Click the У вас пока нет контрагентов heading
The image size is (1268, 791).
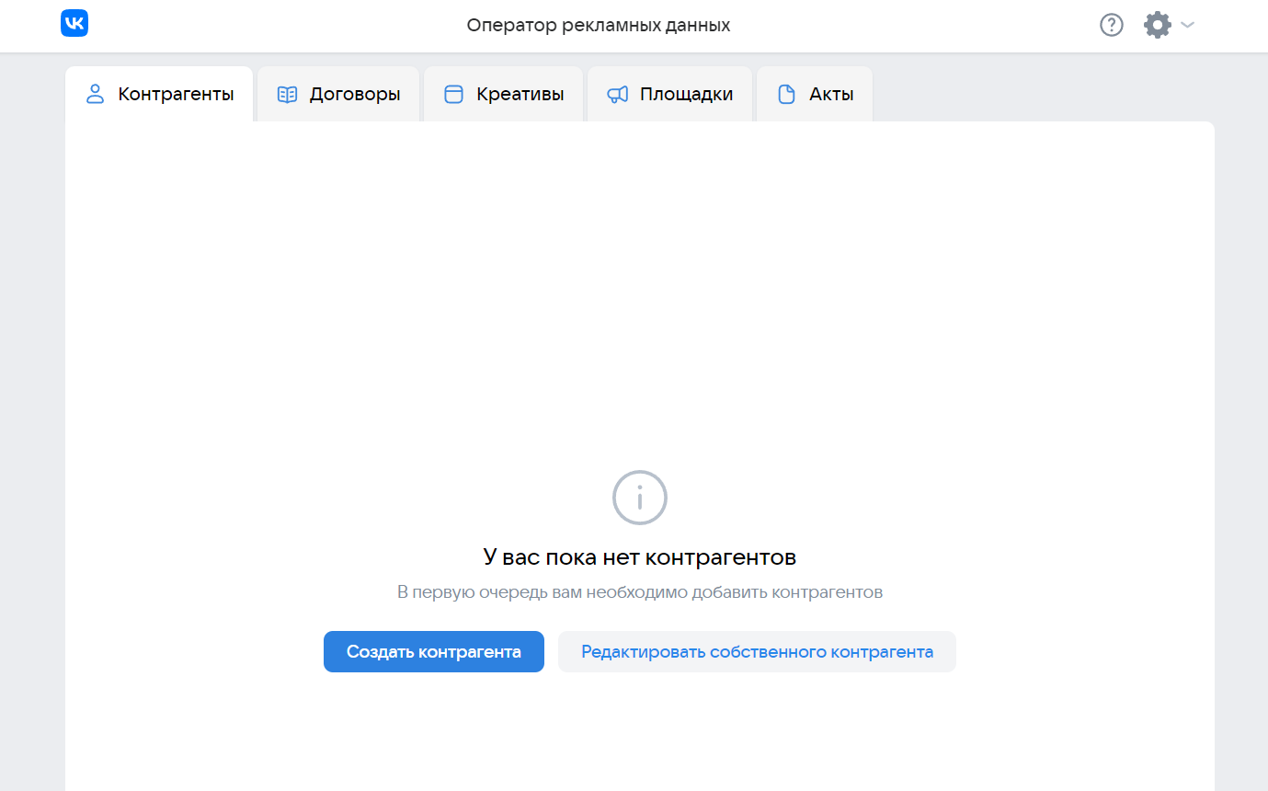point(640,556)
